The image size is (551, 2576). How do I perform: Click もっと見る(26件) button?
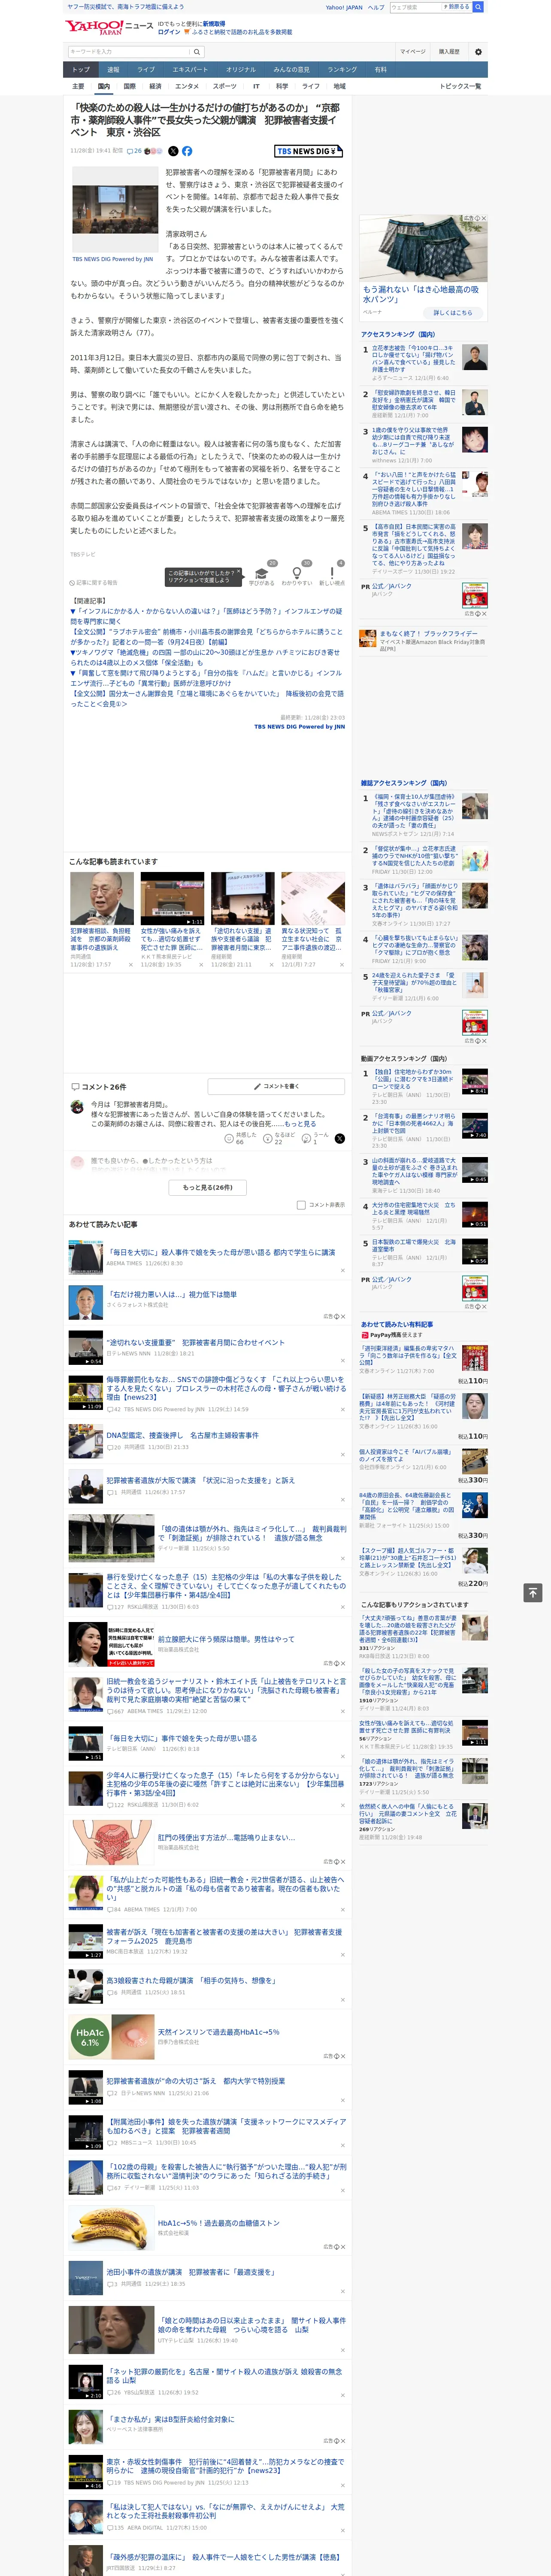click(208, 1187)
